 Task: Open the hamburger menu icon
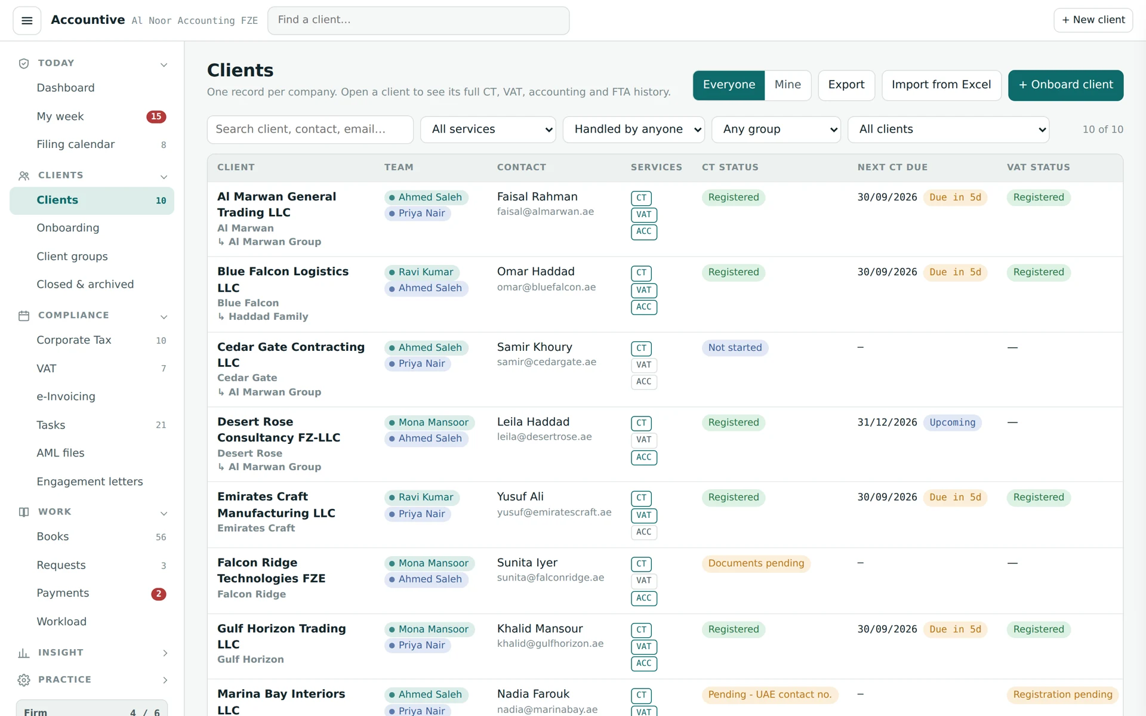pyautogui.click(x=27, y=20)
